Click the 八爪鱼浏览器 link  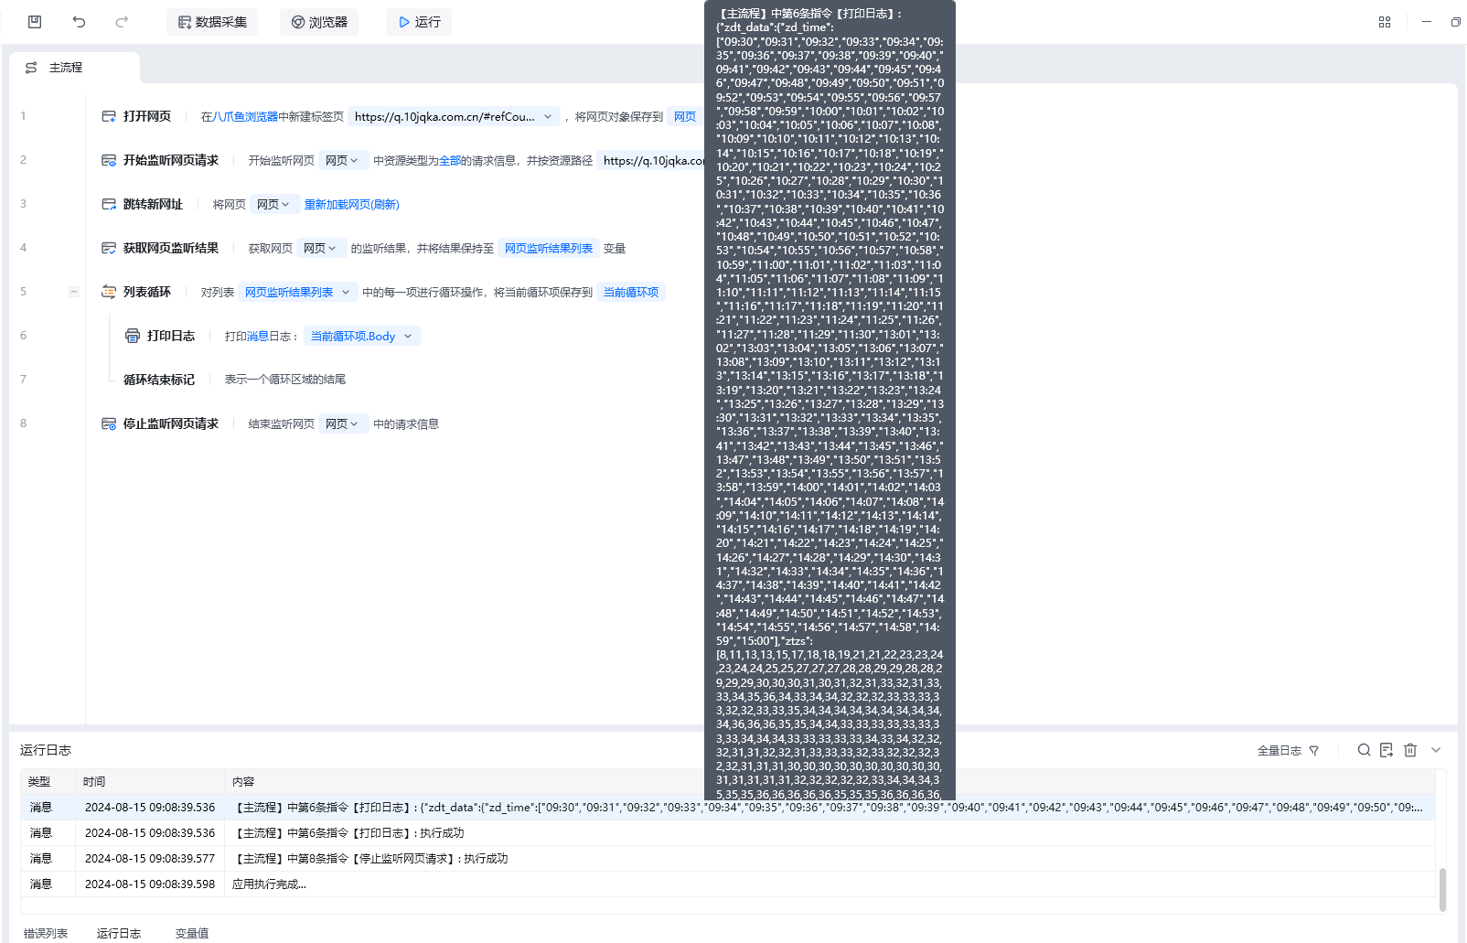coord(245,116)
